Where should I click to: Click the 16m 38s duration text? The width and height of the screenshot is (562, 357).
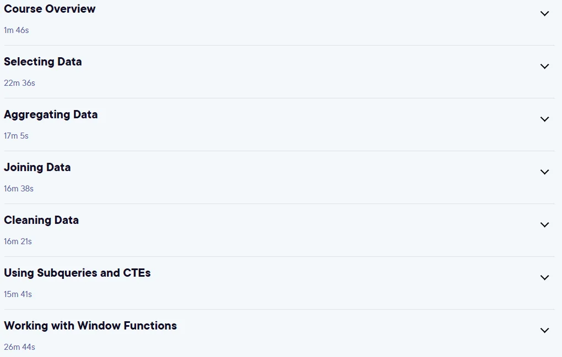click(19, 189)
